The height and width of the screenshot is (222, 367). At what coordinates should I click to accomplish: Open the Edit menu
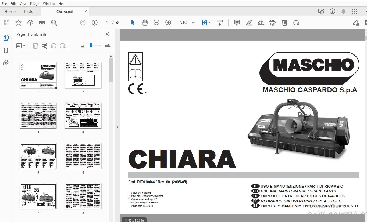pyautogui.click(x=13, y=3)
